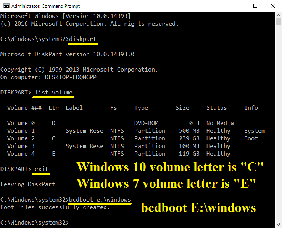The image size is (282, 228).
Task: Click the 'Info' column header
Action: 251,108
